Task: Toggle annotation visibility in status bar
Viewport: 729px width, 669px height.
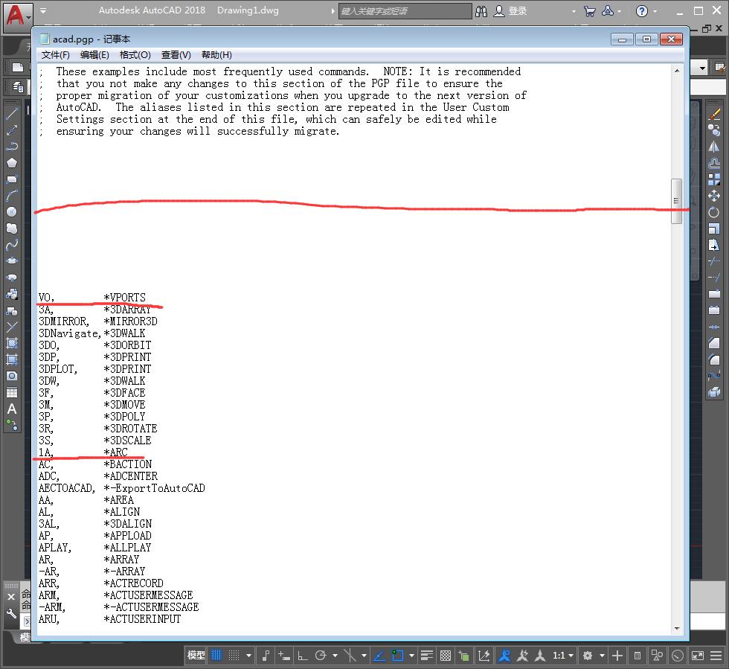Action: [x=504, y=656]
